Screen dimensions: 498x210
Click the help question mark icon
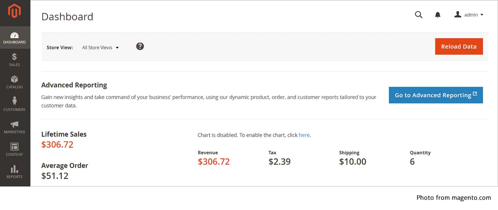[140, 46]
